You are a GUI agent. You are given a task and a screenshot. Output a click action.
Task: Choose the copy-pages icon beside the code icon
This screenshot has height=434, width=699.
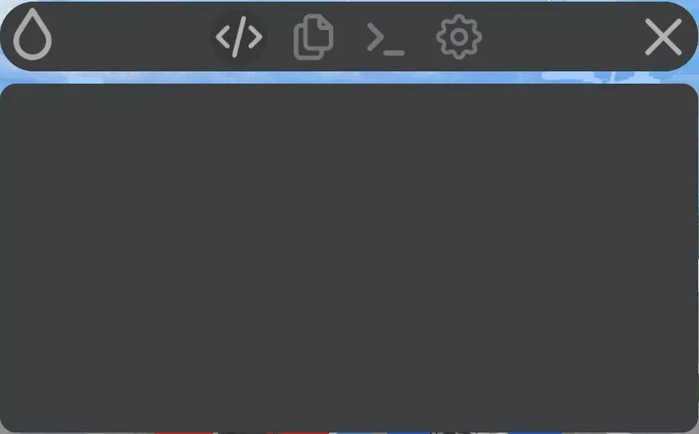click(x=313, y=37)
